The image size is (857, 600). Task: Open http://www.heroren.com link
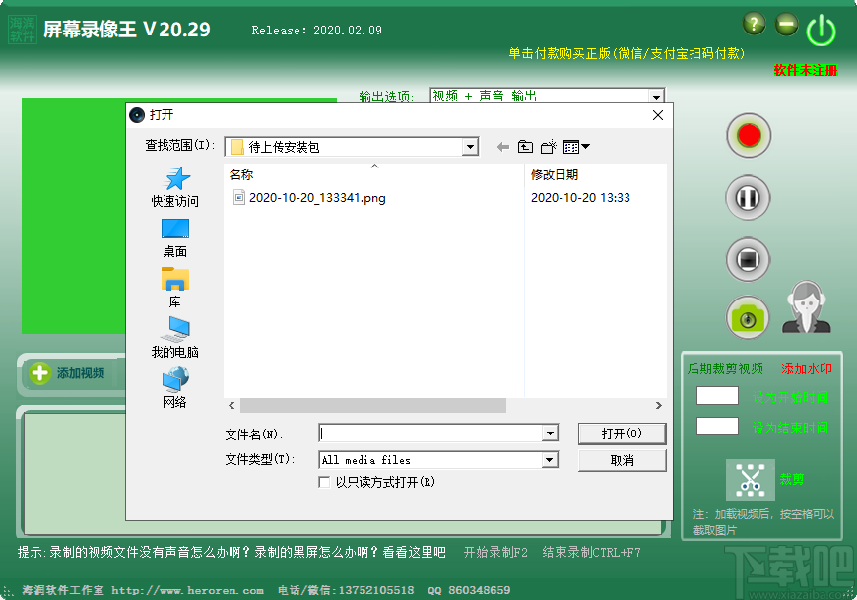click(x=187, y=590)
